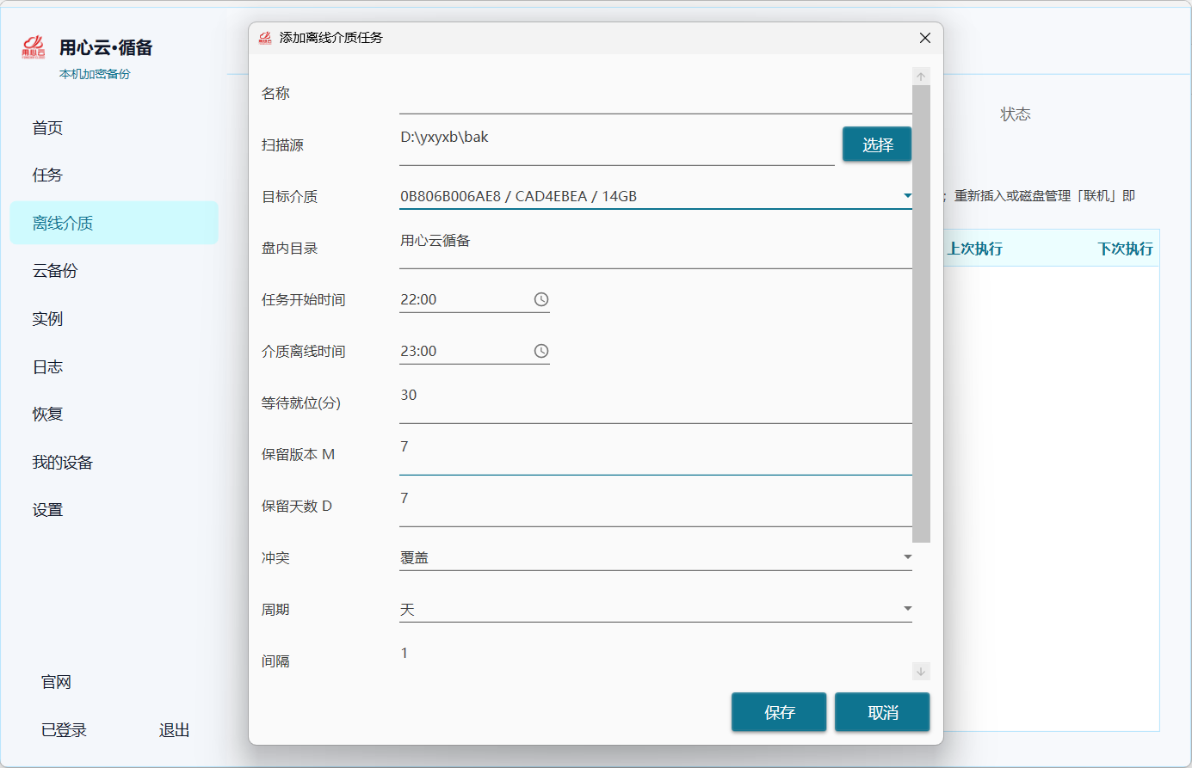1192x768 pixels.
Task: Click the 盘内目录 input field
Action: point(656,248)
